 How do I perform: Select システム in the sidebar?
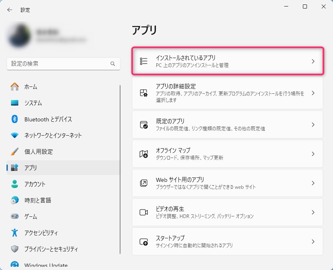pos(33,103)
